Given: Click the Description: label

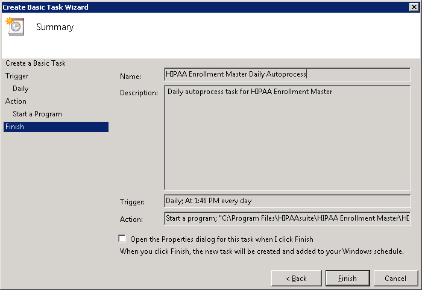Looking at the screenshot, I should point(139,93).
